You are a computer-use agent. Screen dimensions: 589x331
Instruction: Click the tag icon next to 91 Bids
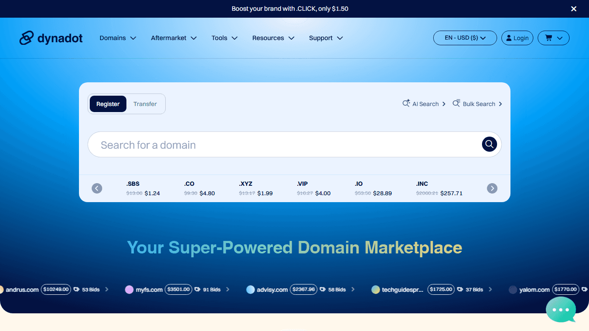coord(197,290)
